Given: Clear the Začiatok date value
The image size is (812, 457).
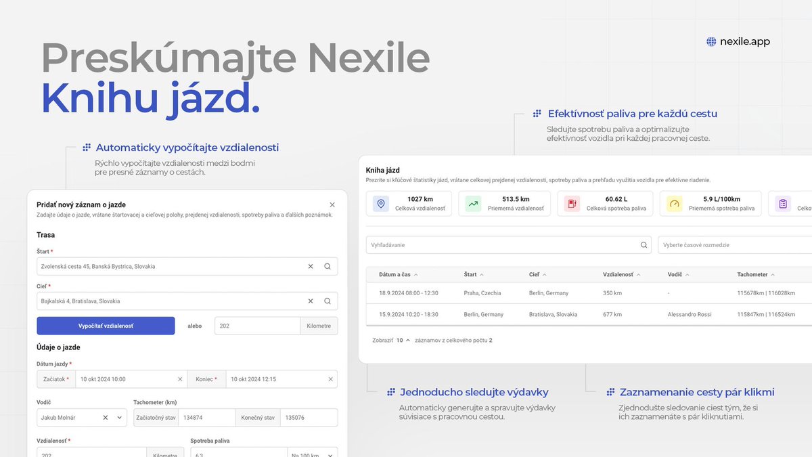Looking at the screenshot, I should (180, 379).
